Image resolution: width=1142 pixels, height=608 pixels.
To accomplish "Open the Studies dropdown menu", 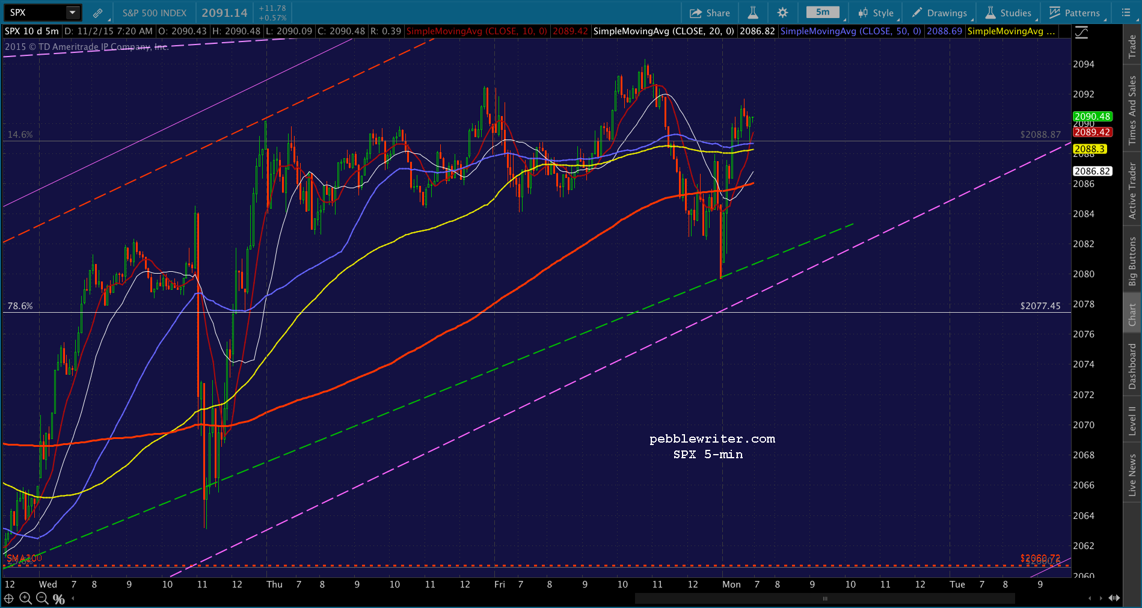I will (x=1009, y=13).
